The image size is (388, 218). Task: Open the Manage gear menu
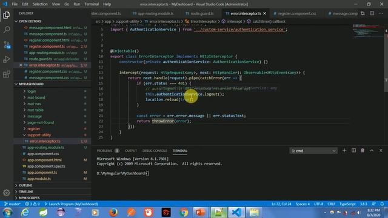pos(7,193)
